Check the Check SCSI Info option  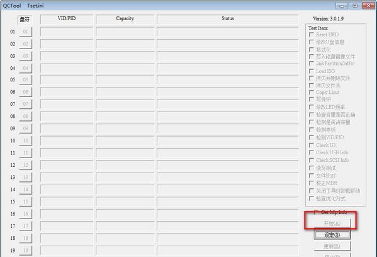[x=312, y=160]
